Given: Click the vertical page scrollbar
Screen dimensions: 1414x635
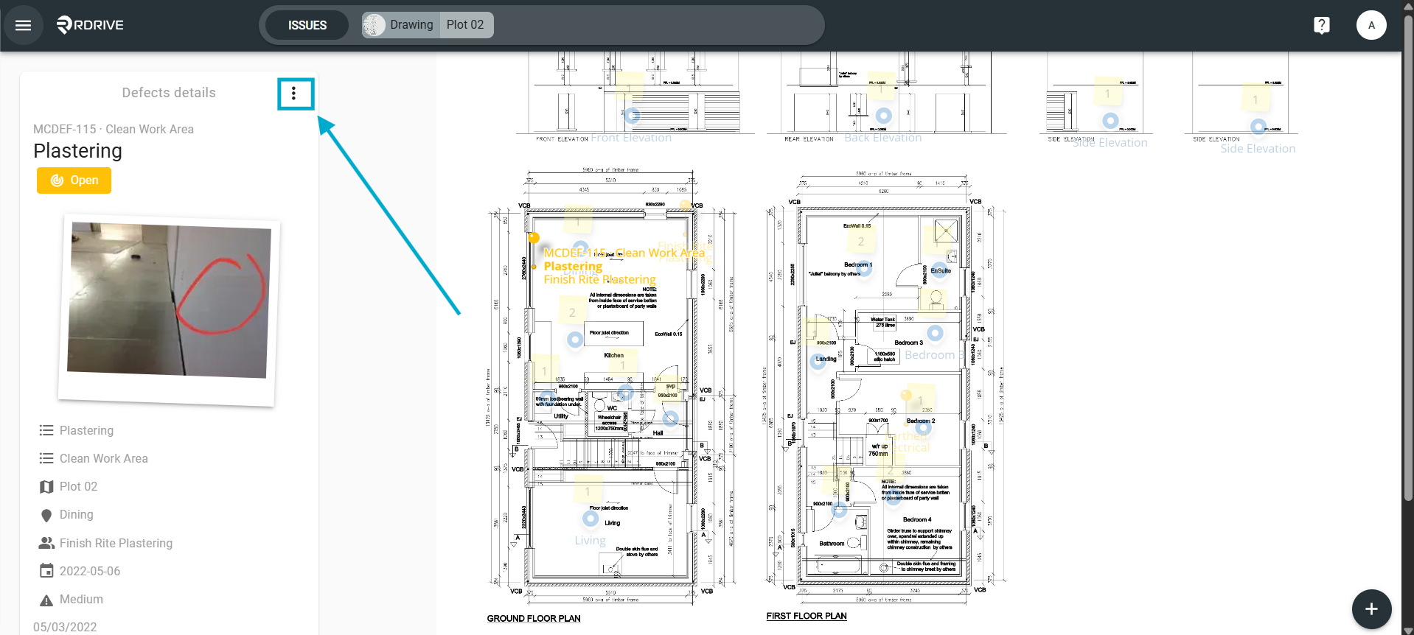Looking at the screenshot, I should click(1407, 258).
